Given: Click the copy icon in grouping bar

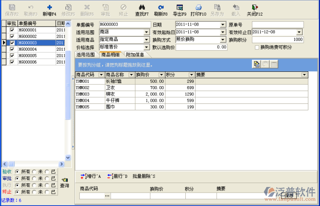Looking at the screenshot, I should [257, 64].
